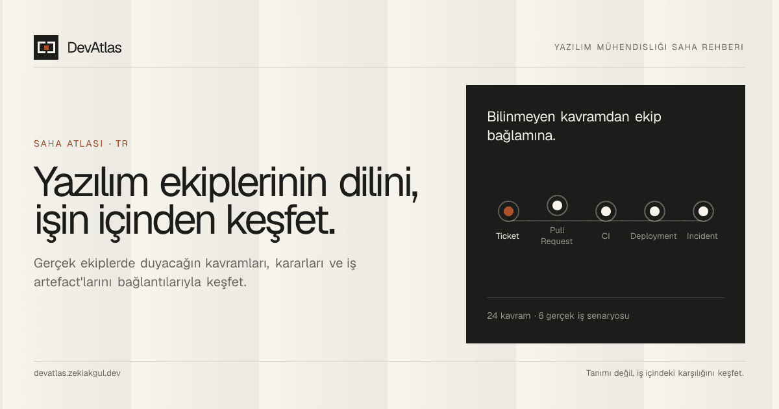Click the Deployment label
Screen dimensions: 779x409
tap(654, 236)
